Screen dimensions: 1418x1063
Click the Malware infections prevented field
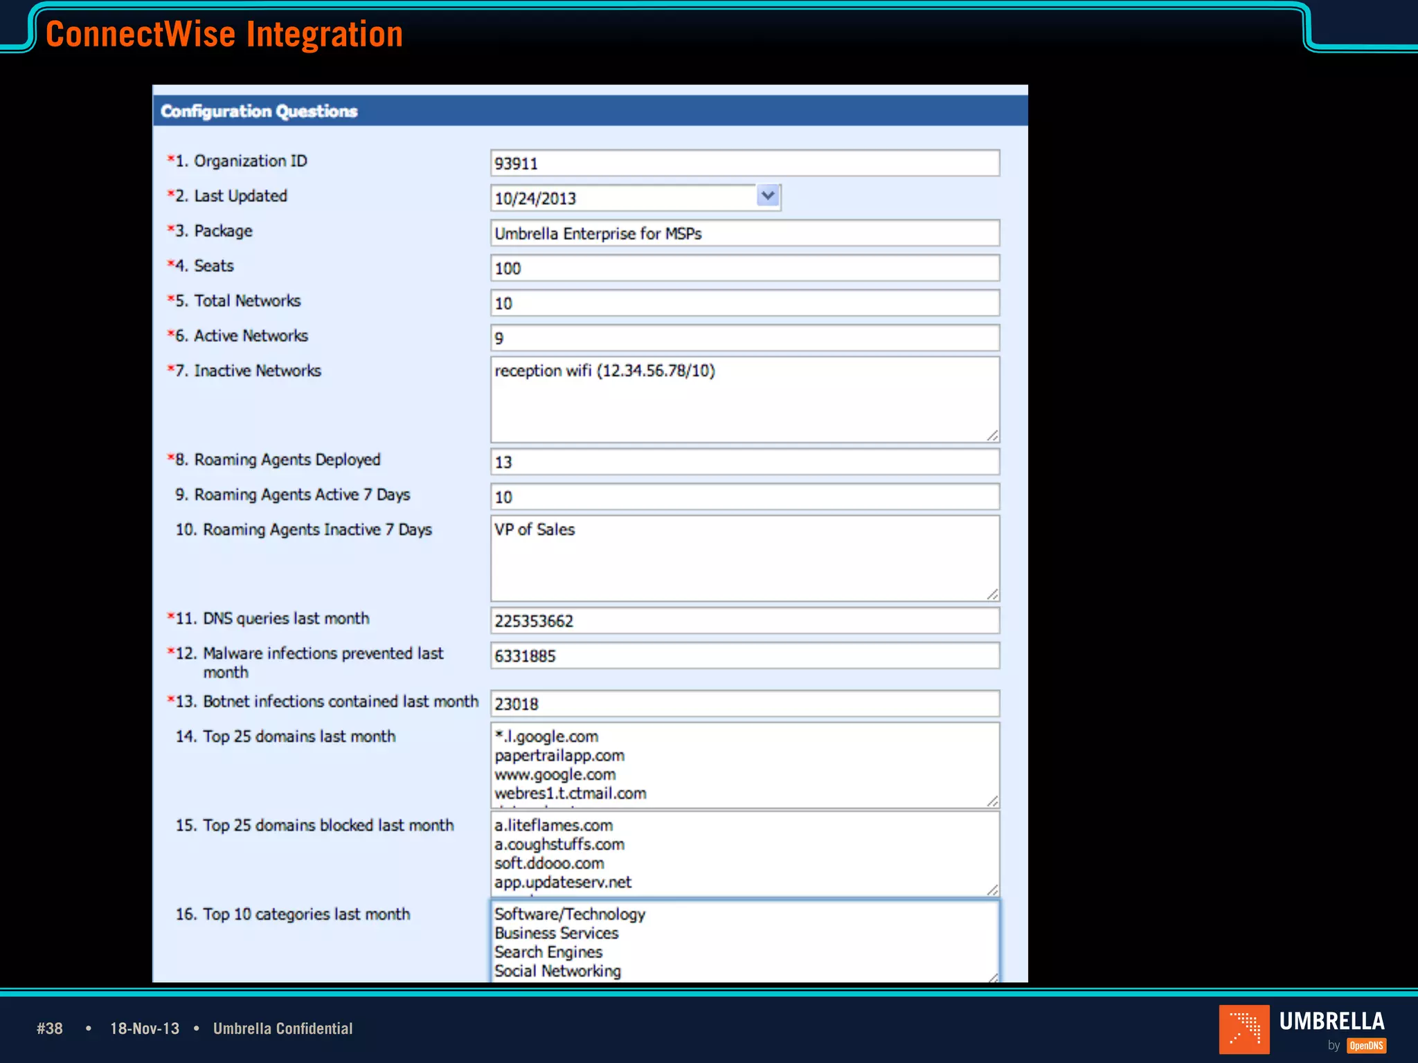(x=744, y=655)
